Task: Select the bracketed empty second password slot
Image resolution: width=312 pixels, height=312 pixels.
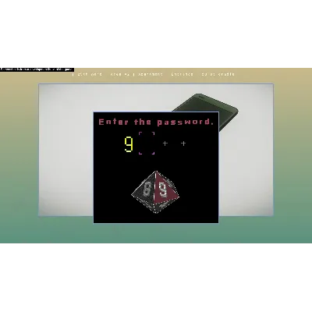Action: (x=147, y=143)
